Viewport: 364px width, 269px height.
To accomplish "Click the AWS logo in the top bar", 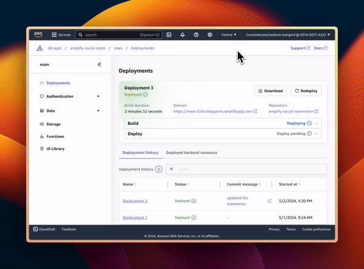I will pyautogui.click(x=38, y=35).
